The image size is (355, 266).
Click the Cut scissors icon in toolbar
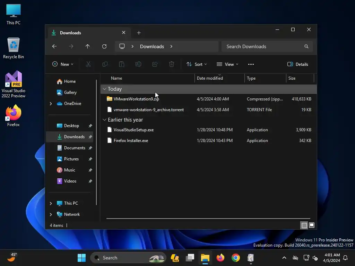pyautogui.click(x=88, y=64)
